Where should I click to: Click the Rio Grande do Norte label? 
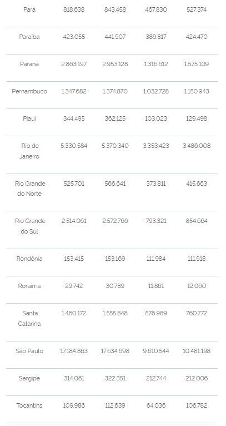(x=29, y=189)
